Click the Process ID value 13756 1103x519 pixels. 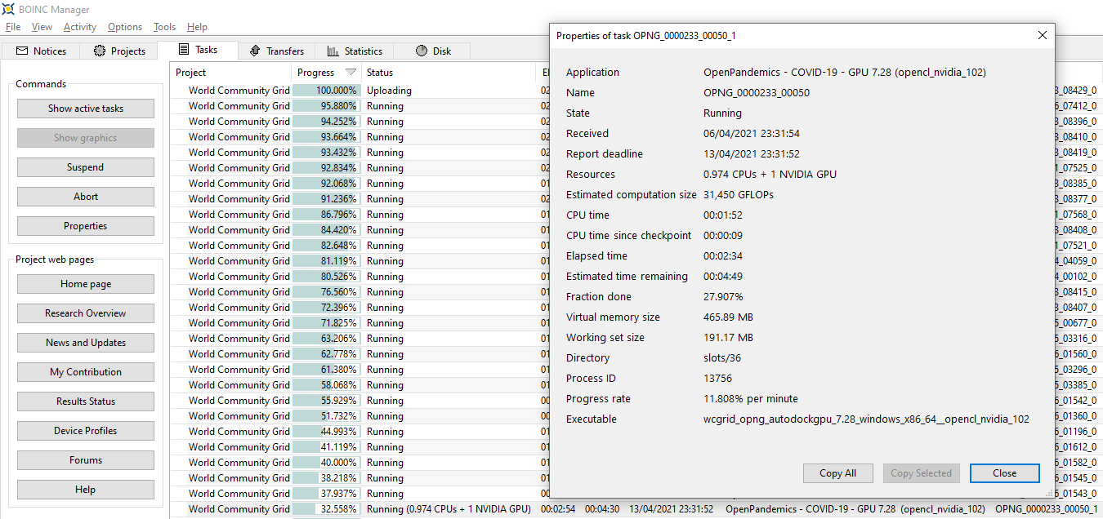tap(717, 379)
